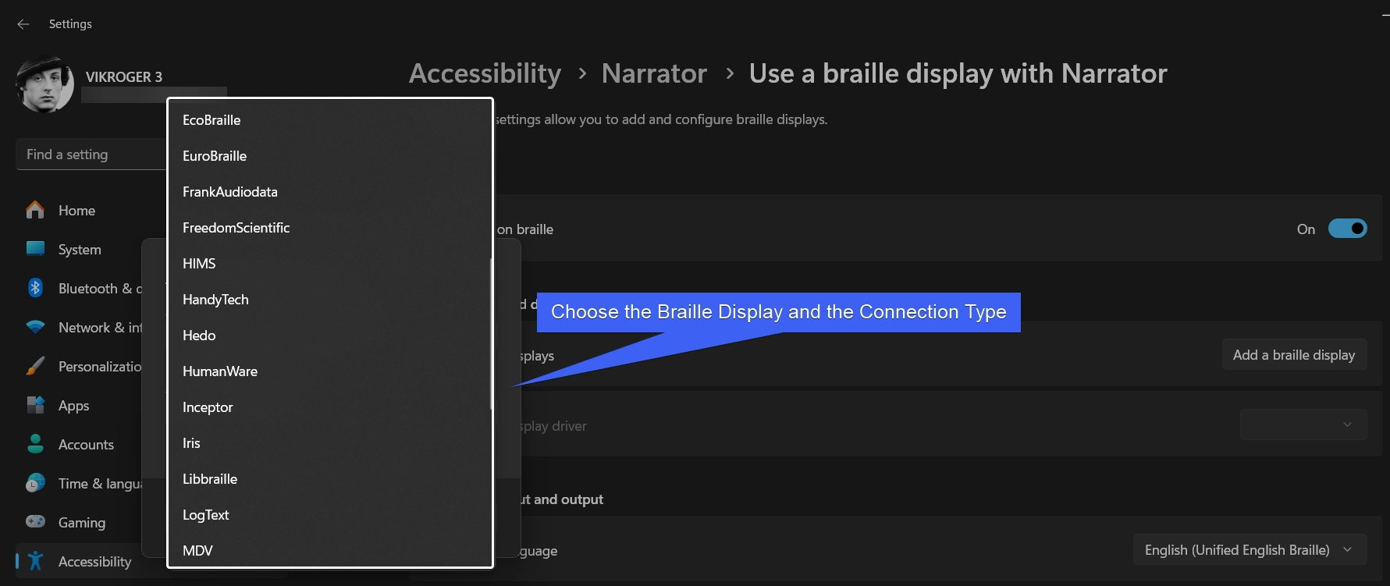
Task: Select HumanWare braille display option
Action: point(329,371)
